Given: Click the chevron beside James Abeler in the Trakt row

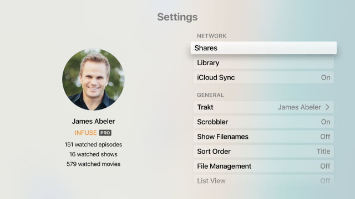Looking at the screenshot, I should (x=327, y=107).
